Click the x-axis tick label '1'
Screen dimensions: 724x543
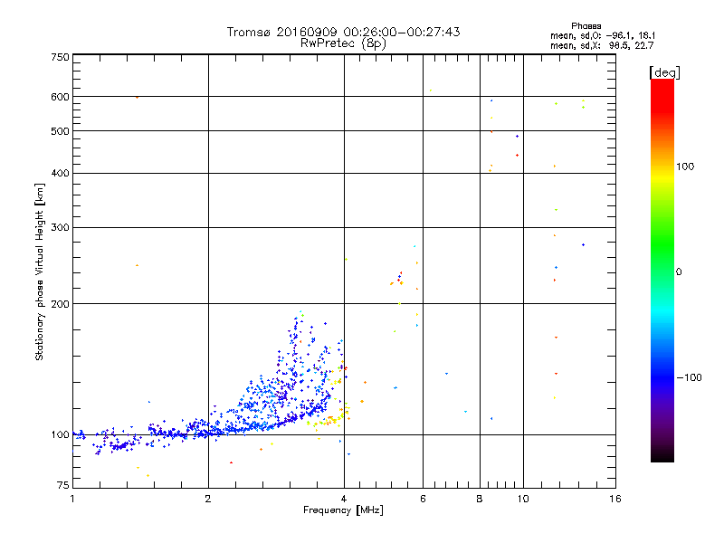[72, 499]
